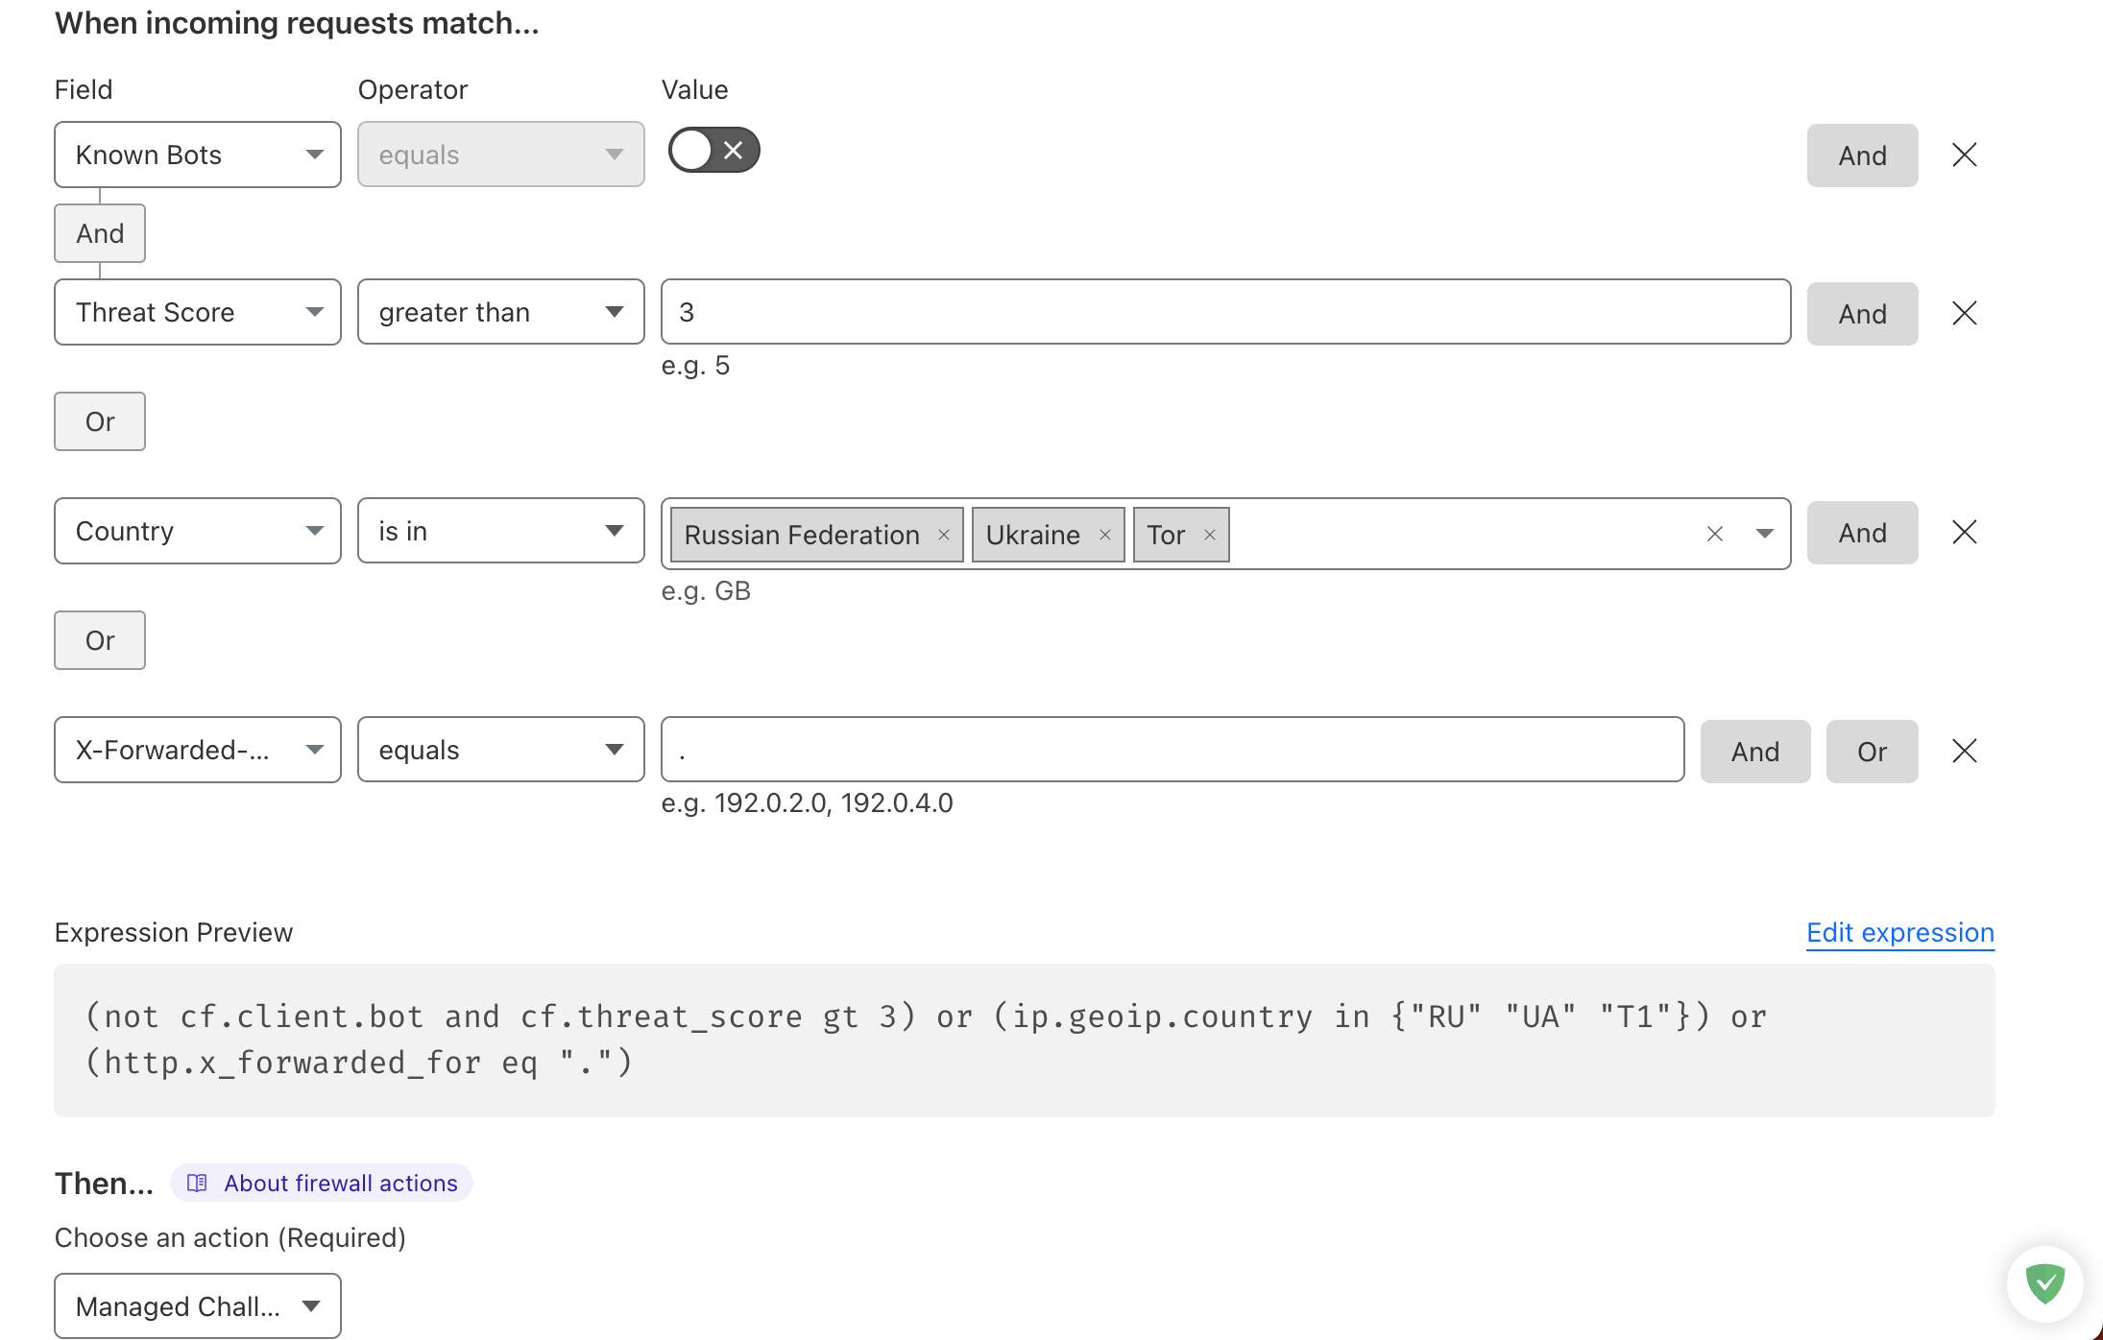
Task: Delete the X-Forwarded-For condition row
Action: tap(1964, 751)
